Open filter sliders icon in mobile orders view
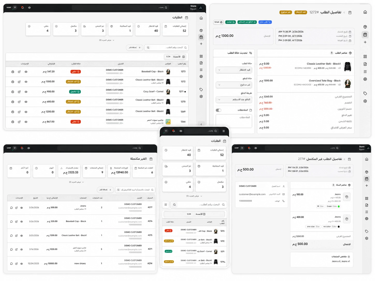This screenshot has height=281, width=375. 166,205
